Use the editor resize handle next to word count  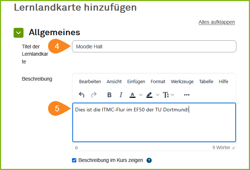[233, 148]
